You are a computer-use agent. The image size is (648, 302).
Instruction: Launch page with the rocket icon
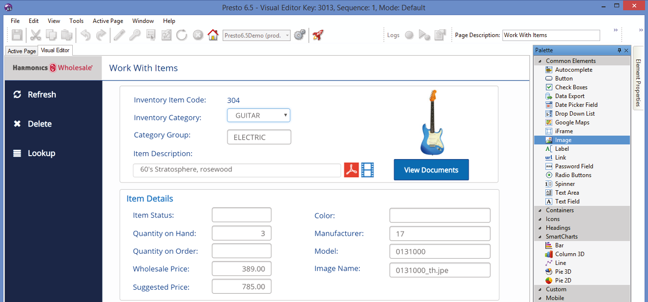point(318,35)
